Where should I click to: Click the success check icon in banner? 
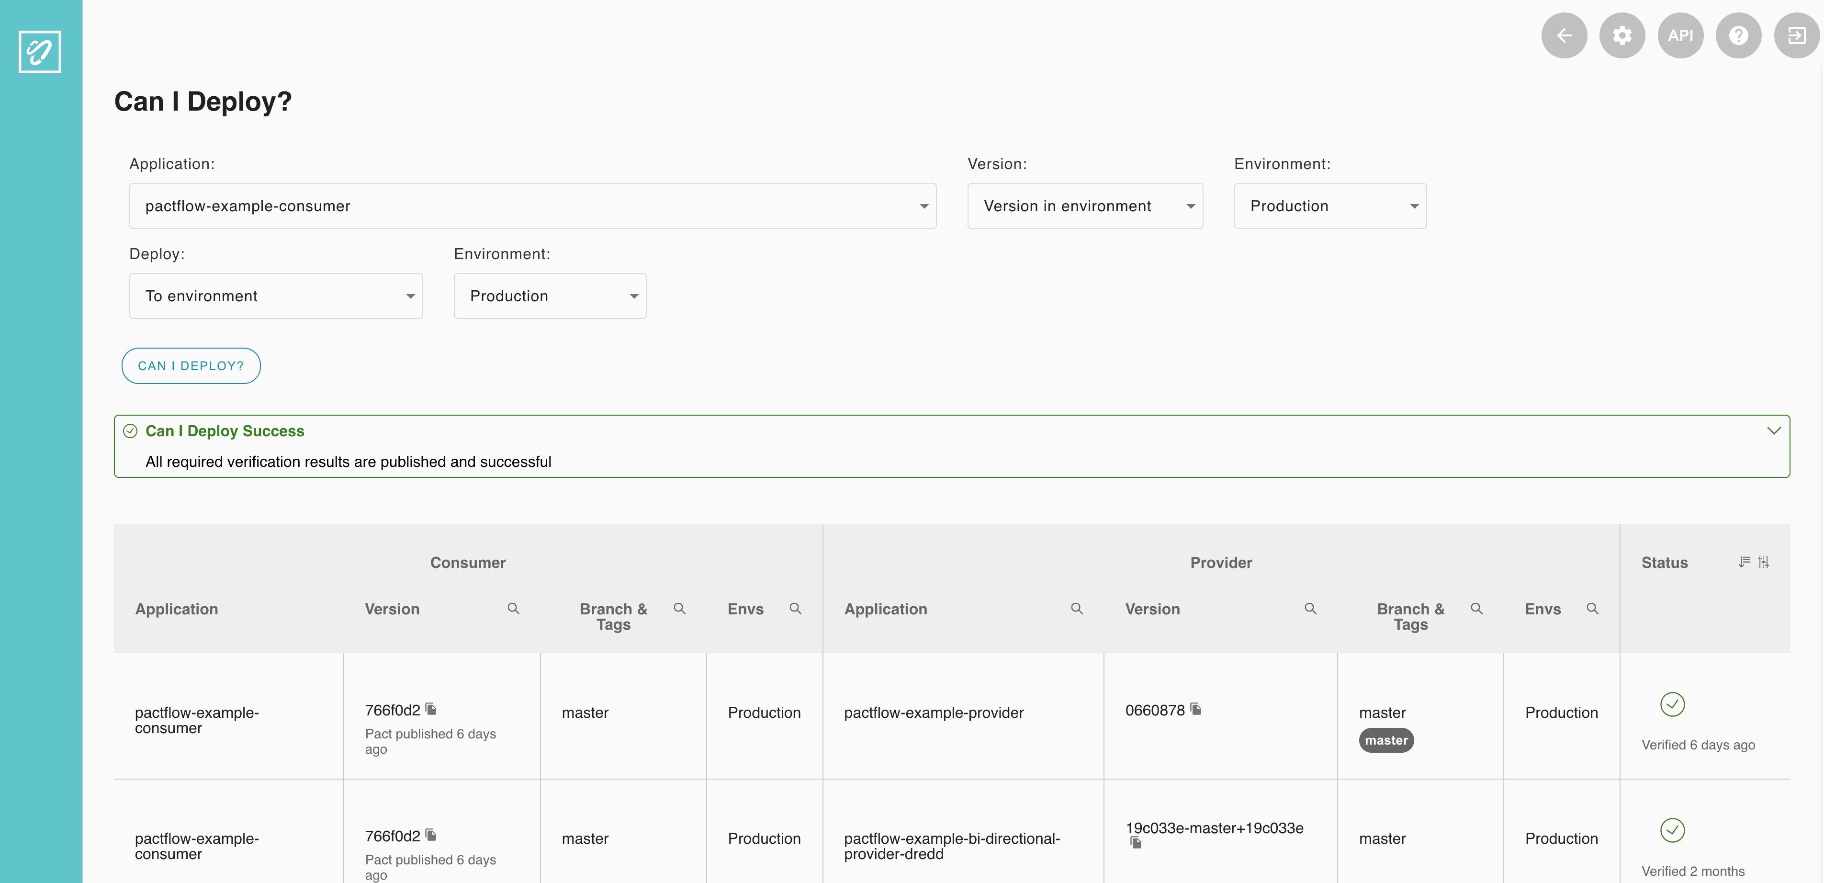130,431
